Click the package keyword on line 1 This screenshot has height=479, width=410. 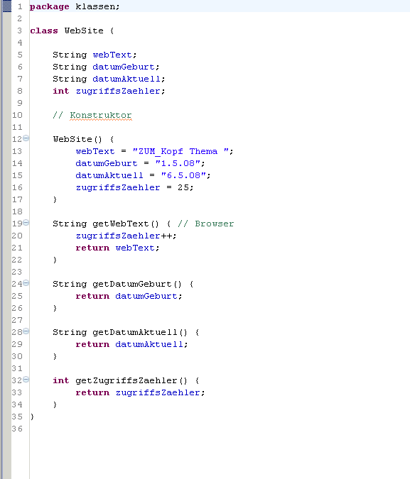49,6
